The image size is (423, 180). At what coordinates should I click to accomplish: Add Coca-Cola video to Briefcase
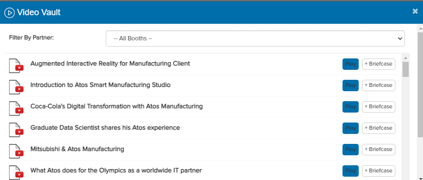pyautogui.click(x=379, y=107)
